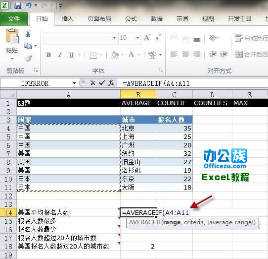Screen dimensions: 268x259
Task: Switch to the 页面布局 ribbon tab
Action: (99, 19)
